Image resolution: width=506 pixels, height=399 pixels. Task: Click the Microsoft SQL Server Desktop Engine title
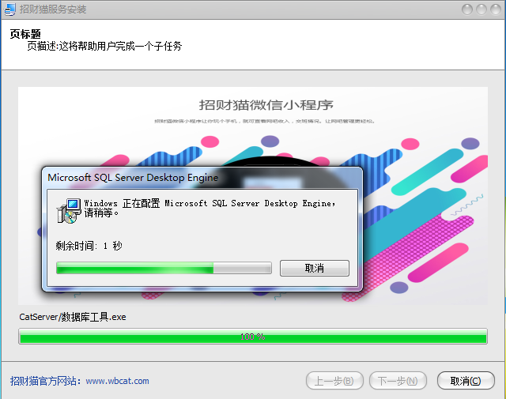pos(133,178)
